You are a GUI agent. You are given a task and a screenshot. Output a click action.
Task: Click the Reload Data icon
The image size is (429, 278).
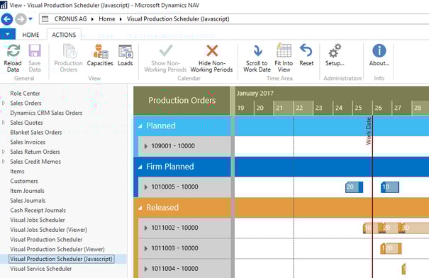point(13,51)
